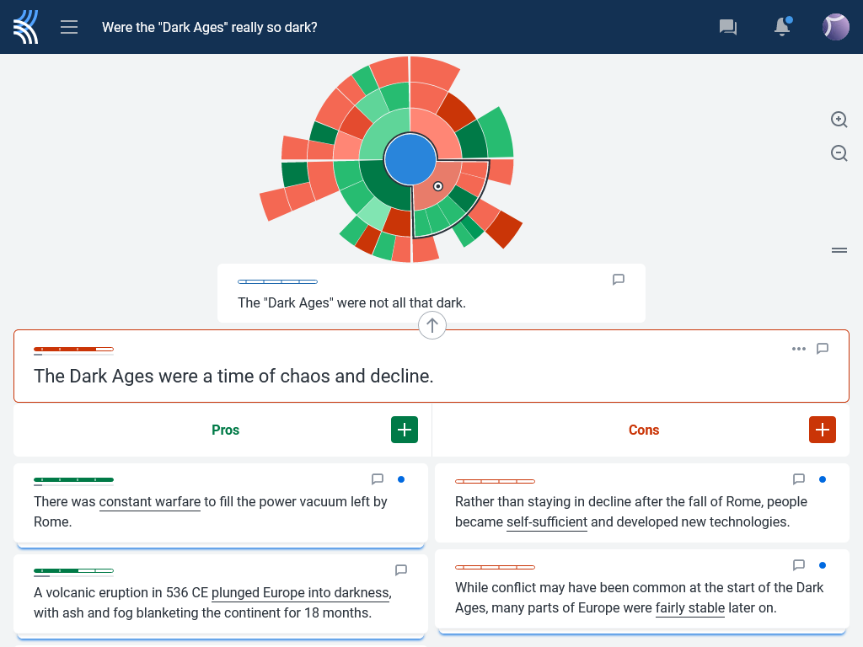Open the 'self-sufficient' underlined link

[547, 522]
